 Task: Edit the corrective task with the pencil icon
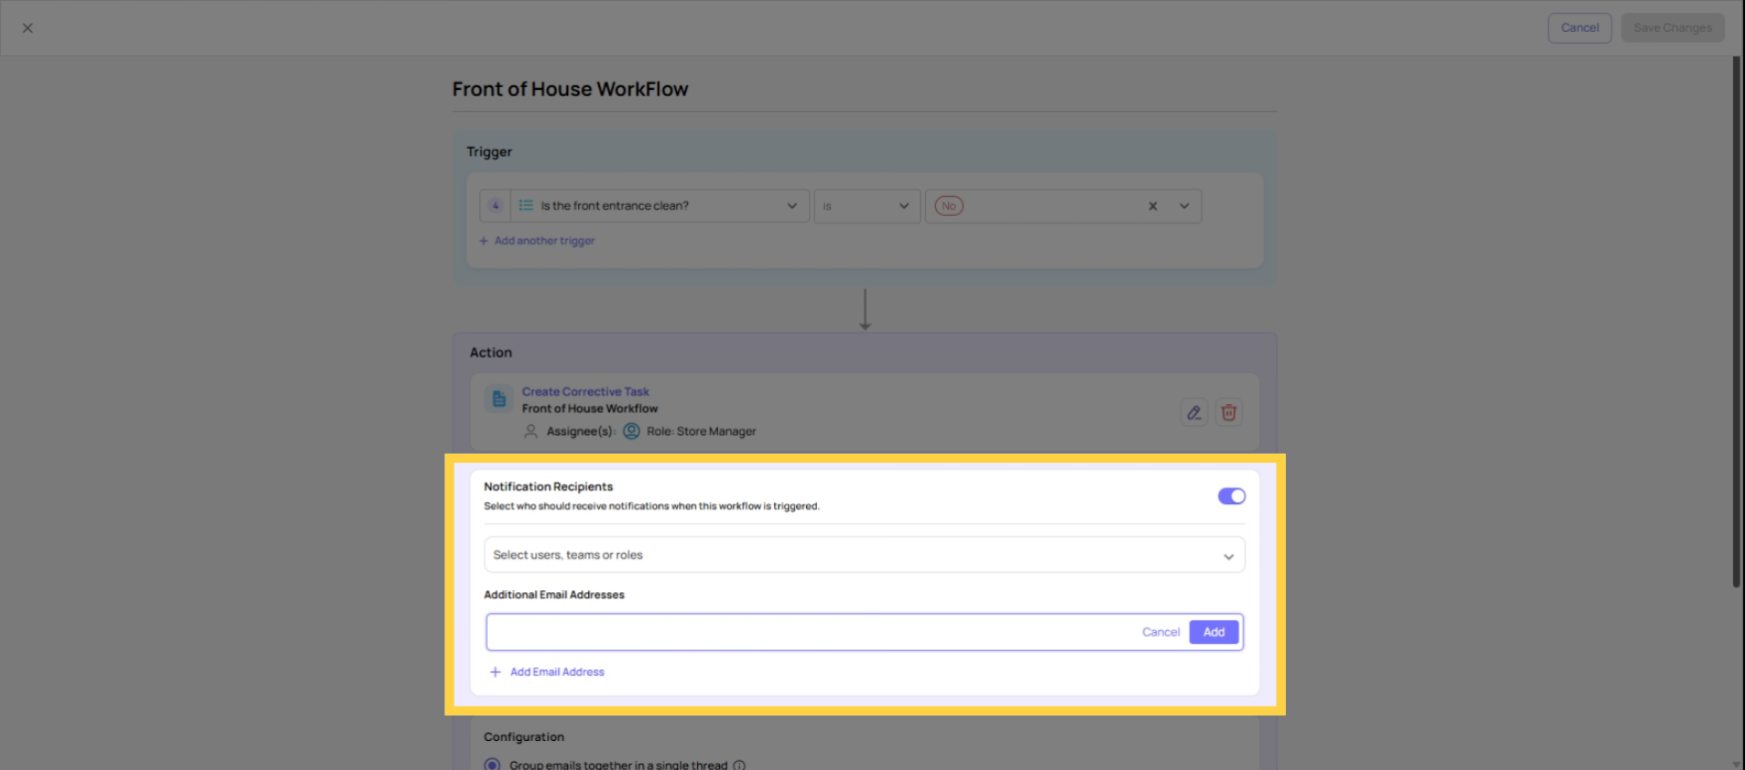click(x=1193, y=412)
